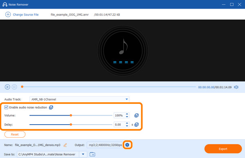Stop the audio playback
Screen dimensions: 245x158
tap(14, 87)
